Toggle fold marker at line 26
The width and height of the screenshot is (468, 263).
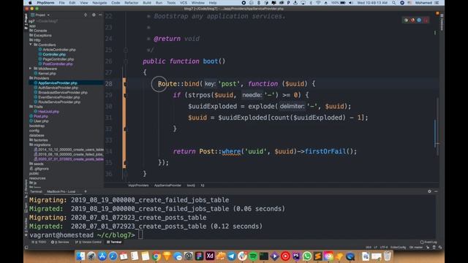point(126,61)
